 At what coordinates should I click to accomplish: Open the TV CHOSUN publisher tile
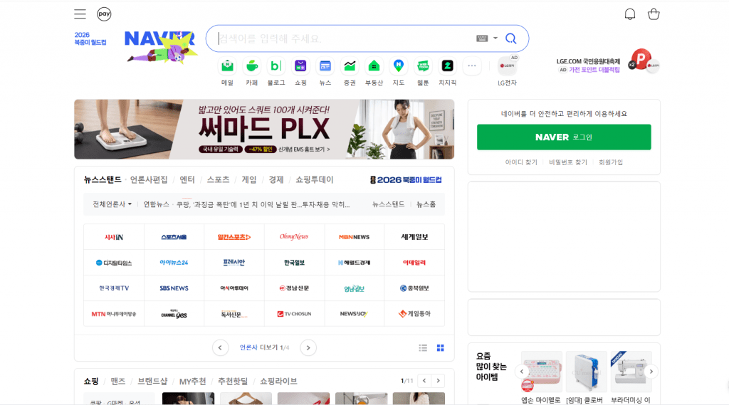coord(294,314)
